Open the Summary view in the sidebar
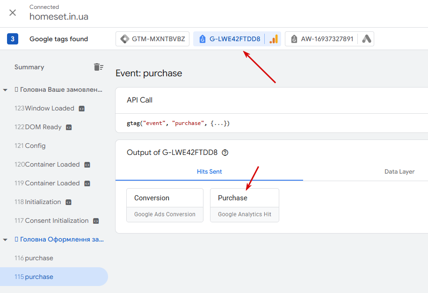 [29, 67]
